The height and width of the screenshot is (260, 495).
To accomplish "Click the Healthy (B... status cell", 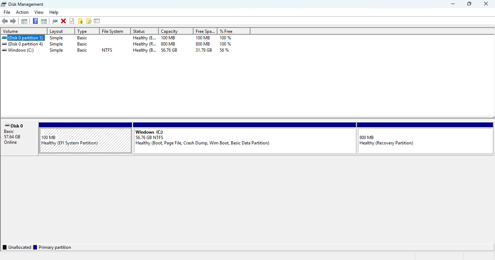I will coord(145,50).
